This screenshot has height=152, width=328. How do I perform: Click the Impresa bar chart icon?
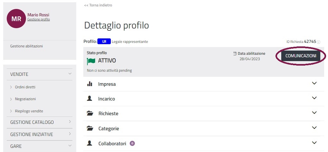pyautogui.click(x=90, y=84)
